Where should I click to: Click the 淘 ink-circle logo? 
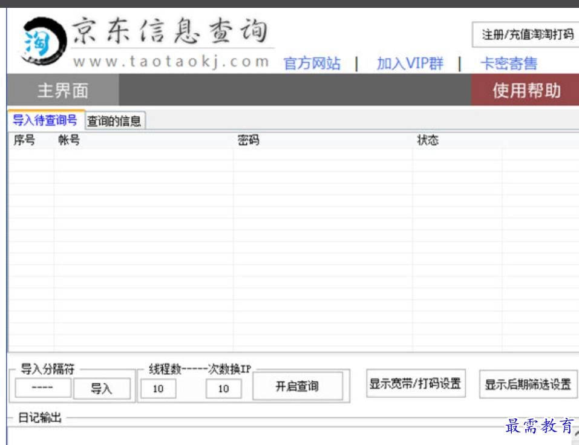pyautogui.click(x=44, y=41)
